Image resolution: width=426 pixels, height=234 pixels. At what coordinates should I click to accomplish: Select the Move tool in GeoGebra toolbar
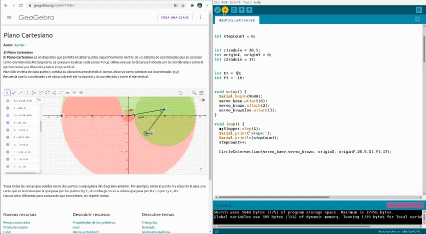point(7,92)
